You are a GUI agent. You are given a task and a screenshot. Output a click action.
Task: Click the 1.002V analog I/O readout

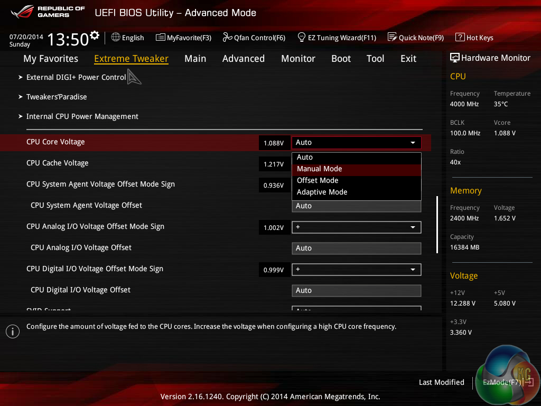point(274,228)
